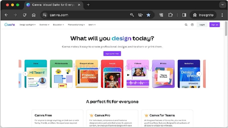The height and width of the screenshot is (128, 228).
Task: Advance the carousel with the right arrow
Action: point(199,74)
